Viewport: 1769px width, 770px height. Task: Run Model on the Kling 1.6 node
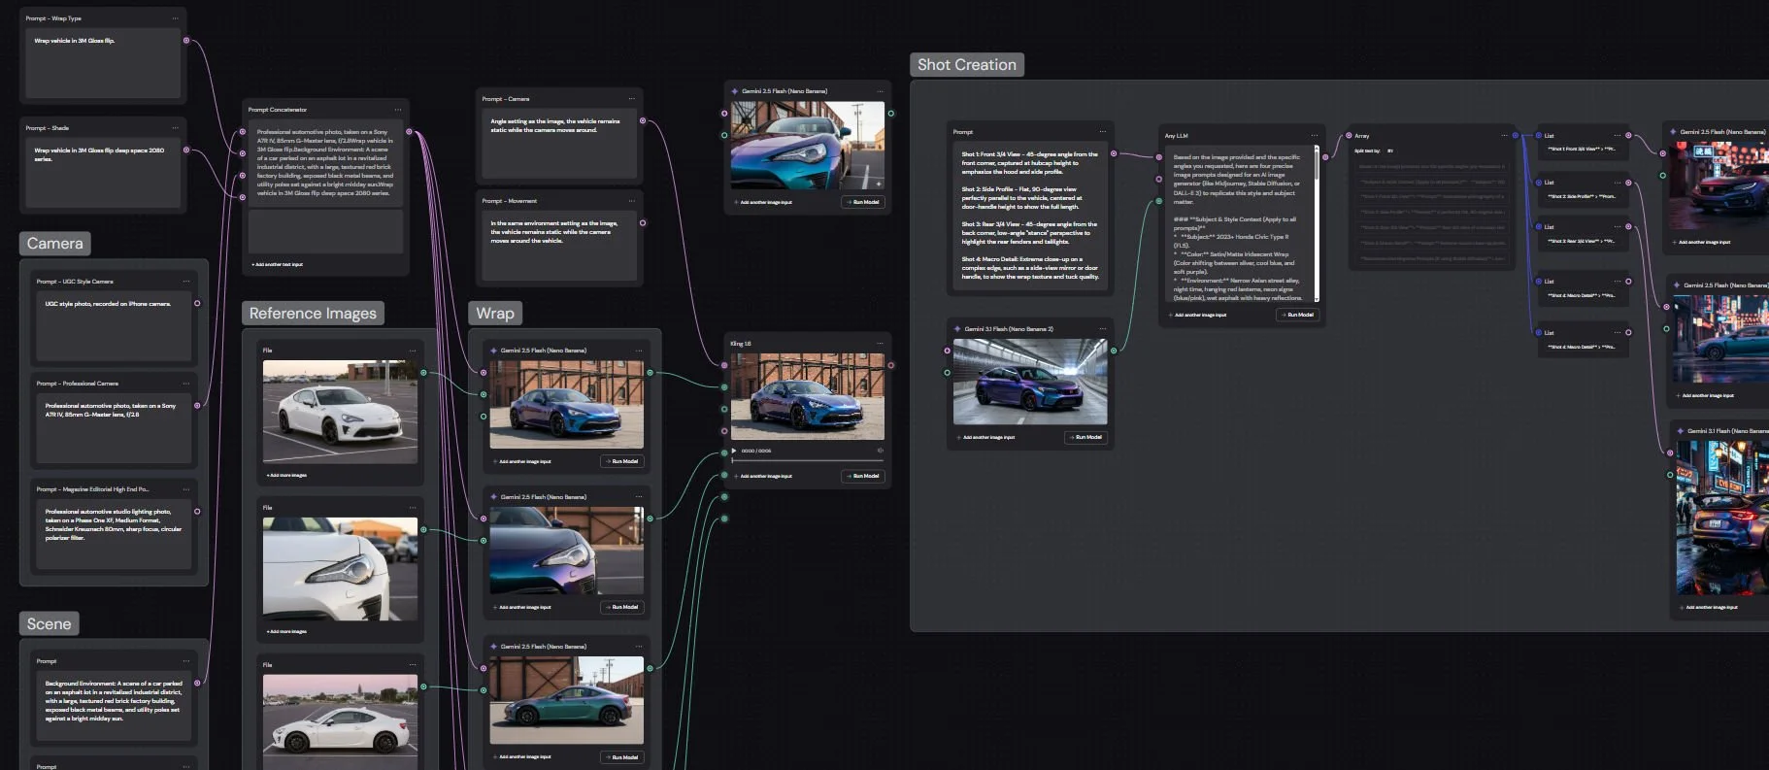click(x=863, y=476)
